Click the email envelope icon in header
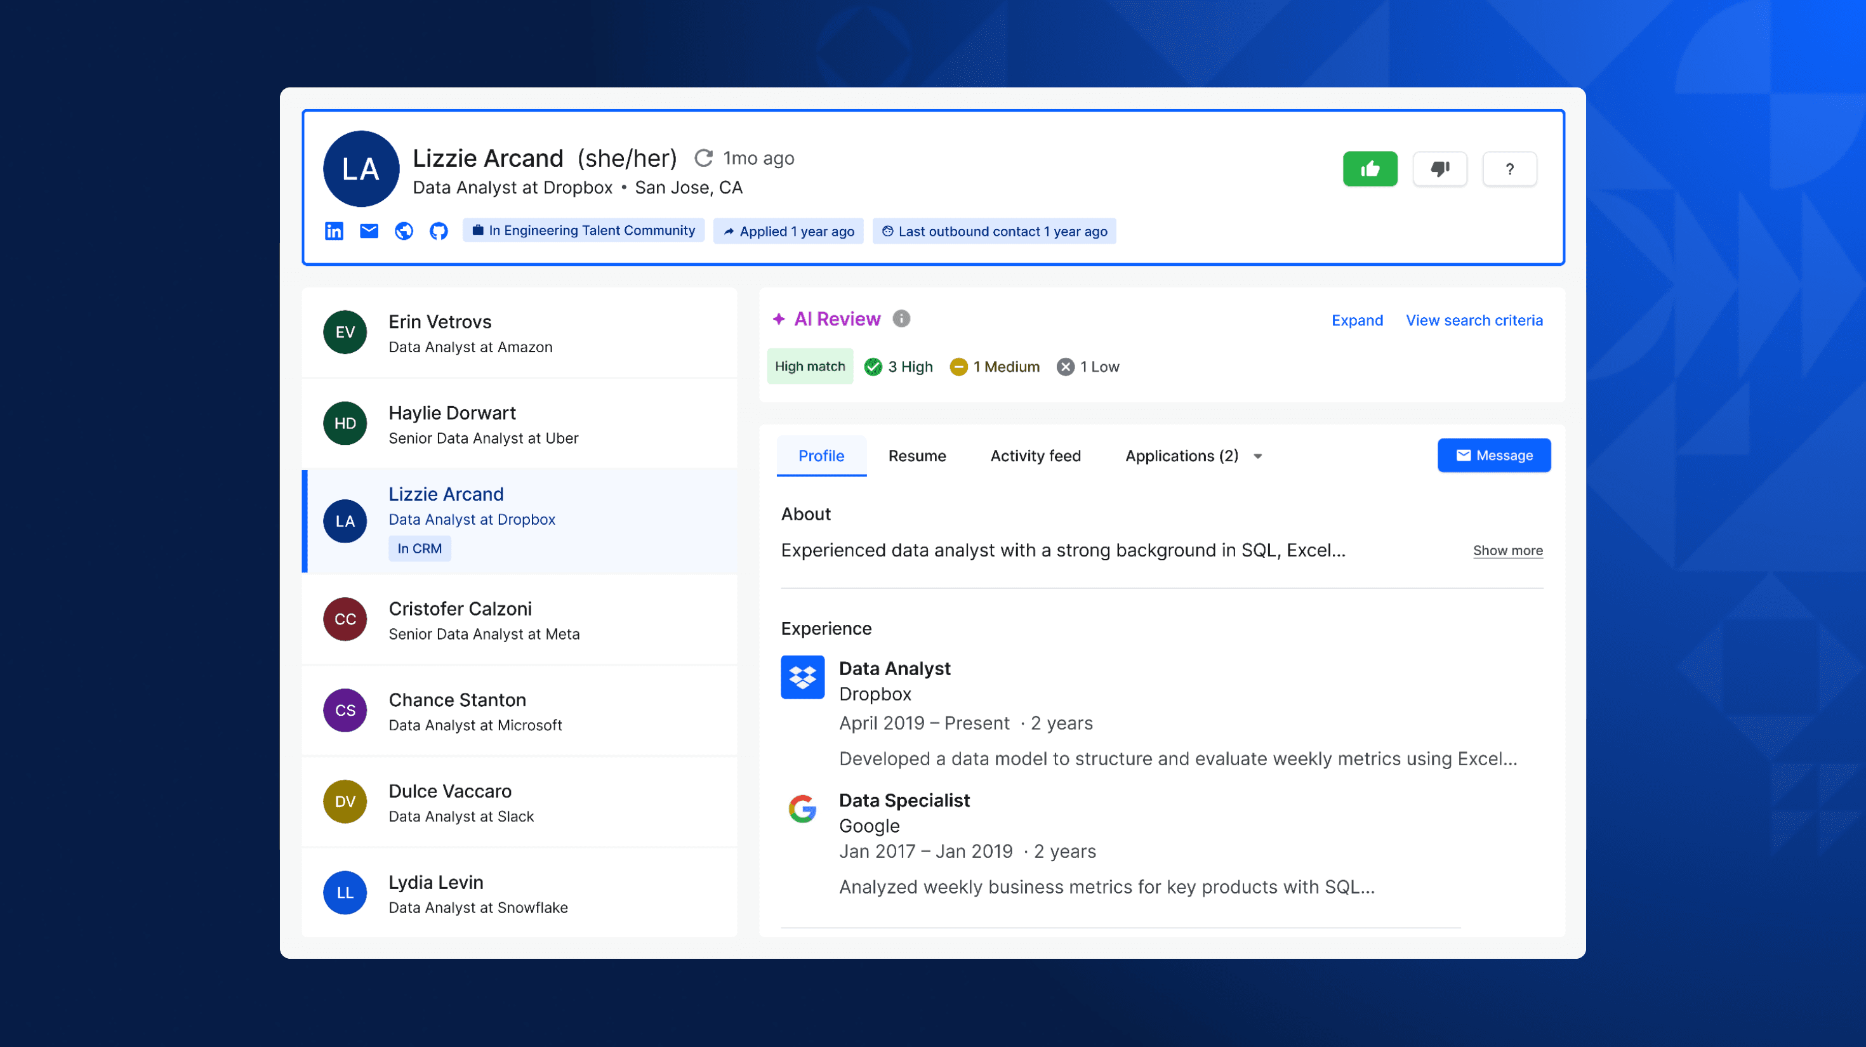This screenshot has height=1047, width=1866. pyautogui.click(x=369, y=231)
